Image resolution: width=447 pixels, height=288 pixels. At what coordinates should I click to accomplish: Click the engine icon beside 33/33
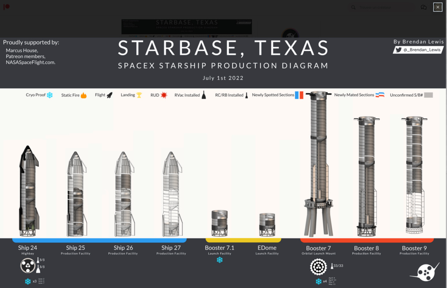click(x=332, y=266)
